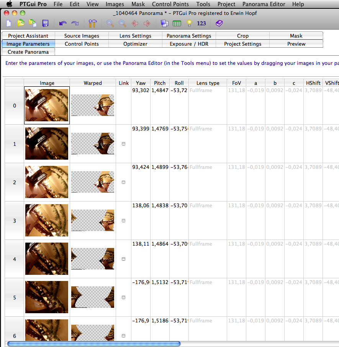Click the Redo arrow icon
The image size is (339, 347).
point(75,23)
